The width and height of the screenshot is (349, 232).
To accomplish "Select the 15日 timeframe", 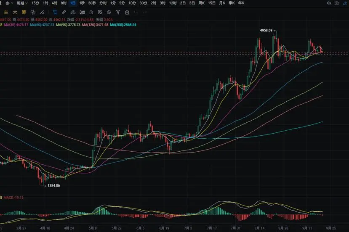I will click(212, 3).
